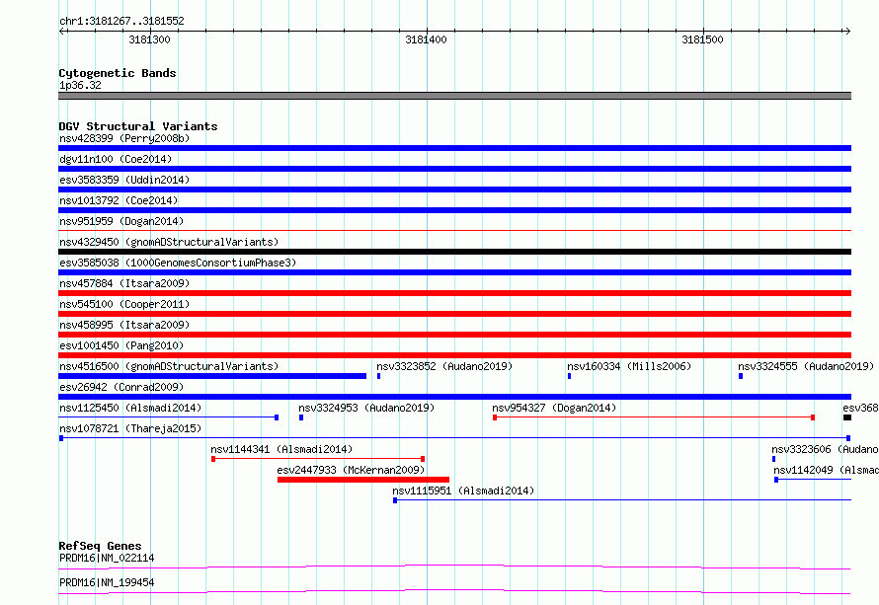
Task: Select the nsv545100 (Cooper2011) label
Action: [124, 304]
